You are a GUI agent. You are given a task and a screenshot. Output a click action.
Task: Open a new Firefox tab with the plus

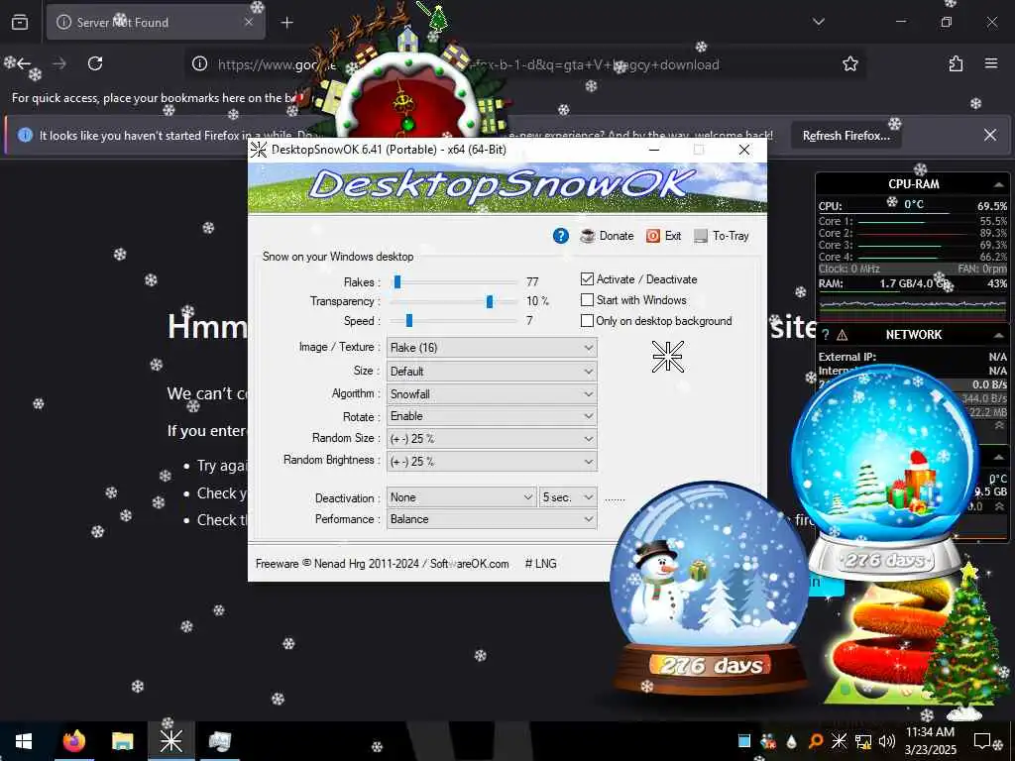click(286, 23)
